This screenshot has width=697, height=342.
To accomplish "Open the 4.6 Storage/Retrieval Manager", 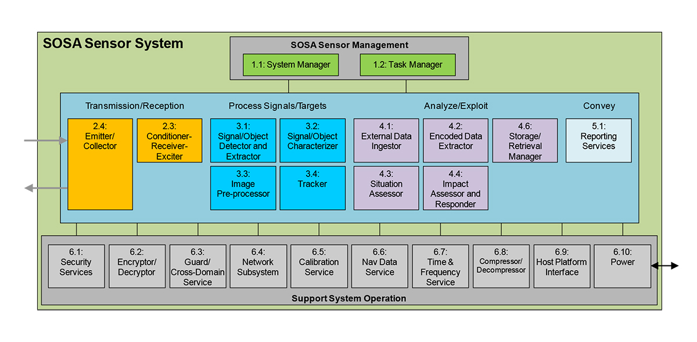I will (524, 140).
